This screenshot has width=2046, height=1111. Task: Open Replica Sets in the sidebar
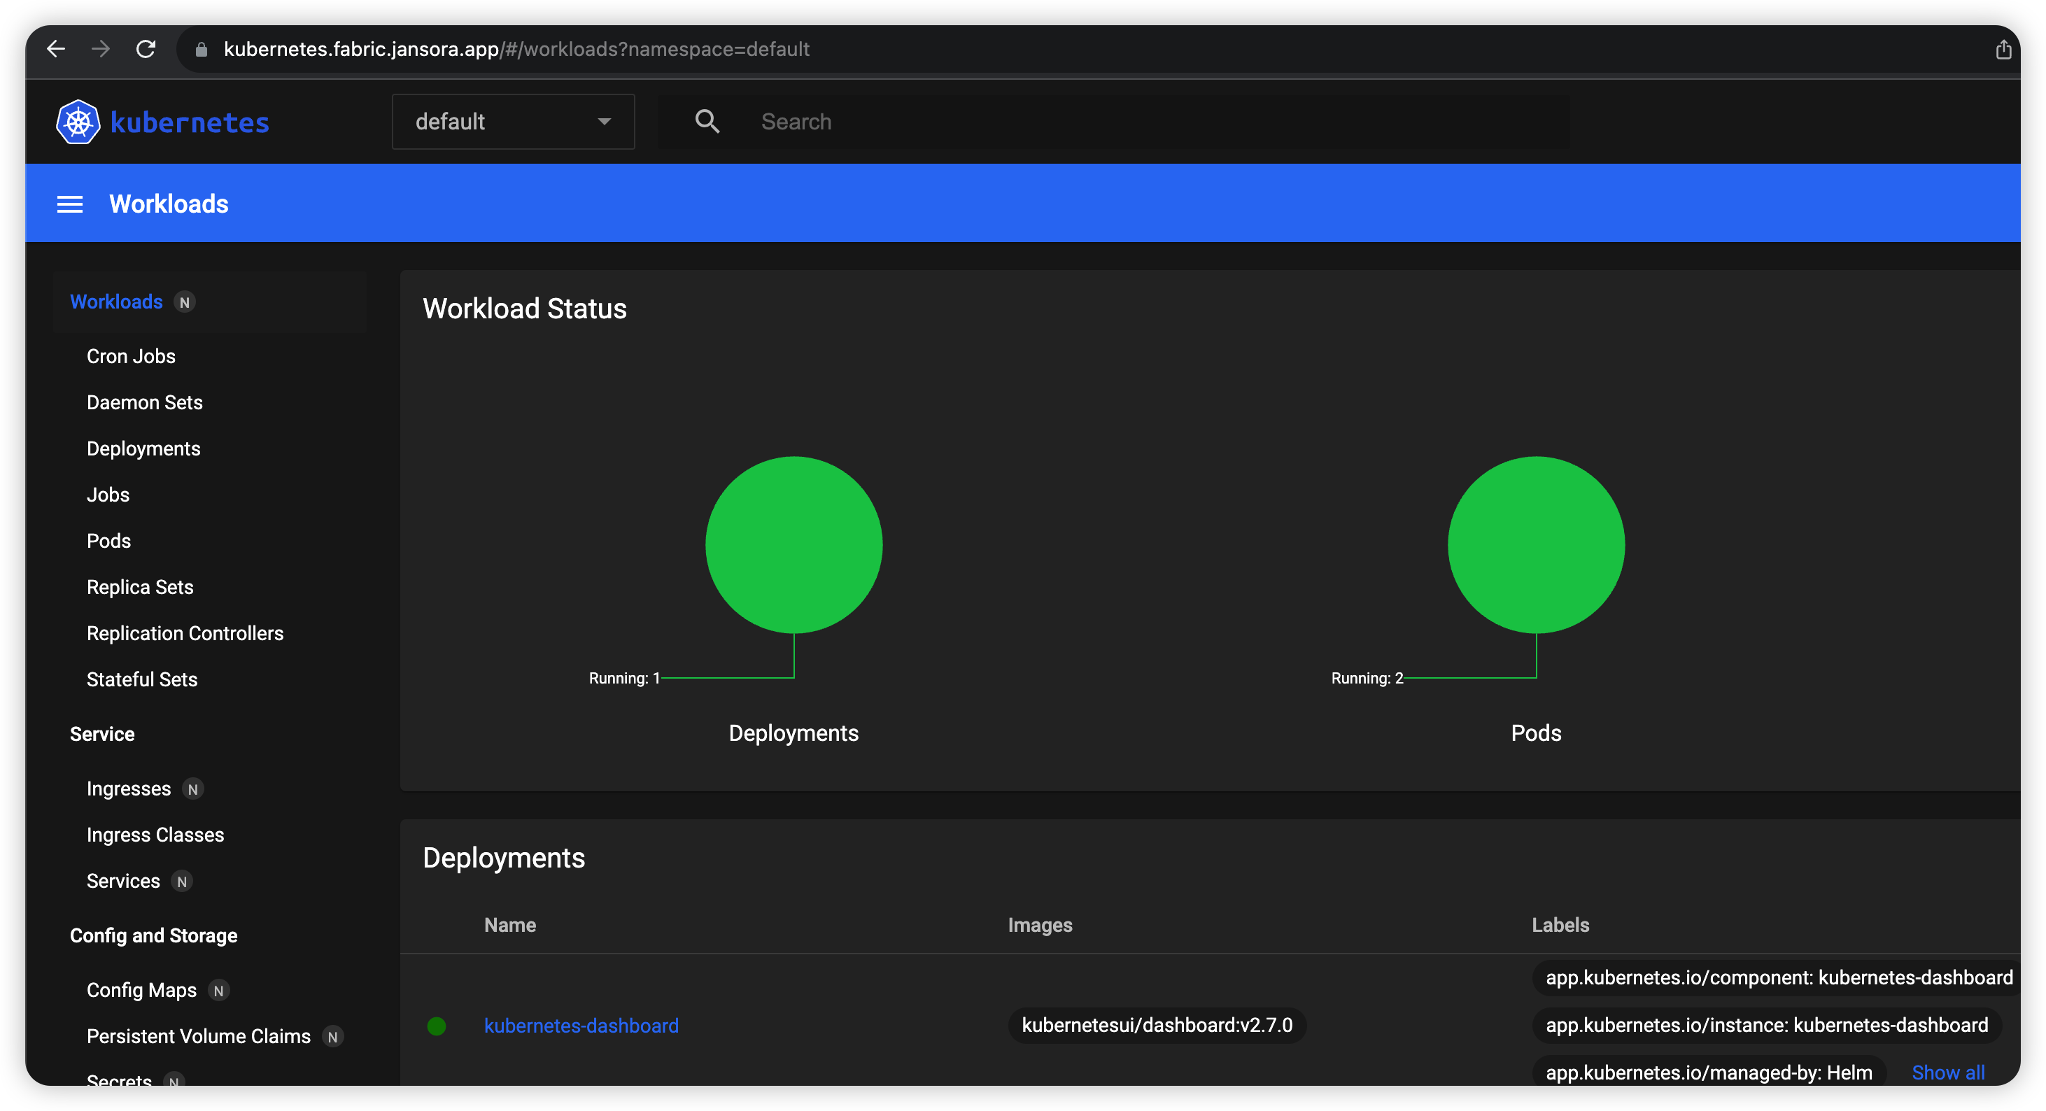[140, 587]
